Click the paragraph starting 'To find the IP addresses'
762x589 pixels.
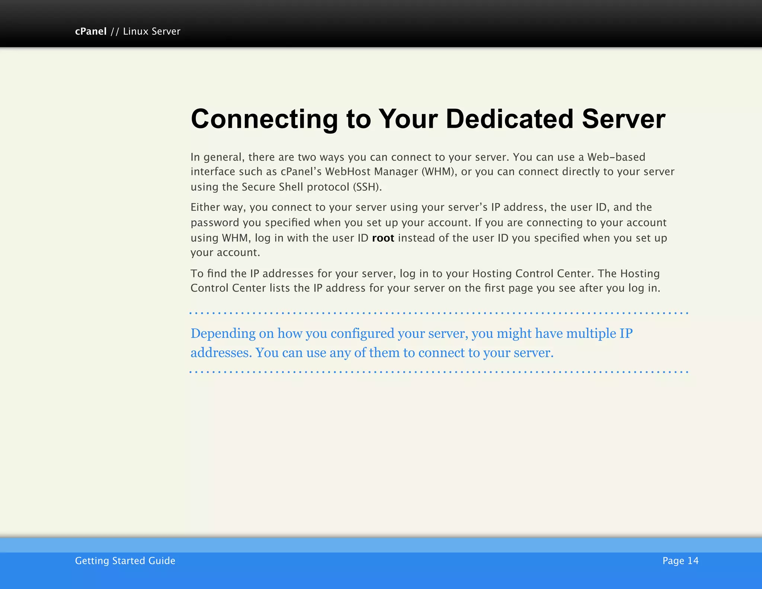click(x=425, y=281)
